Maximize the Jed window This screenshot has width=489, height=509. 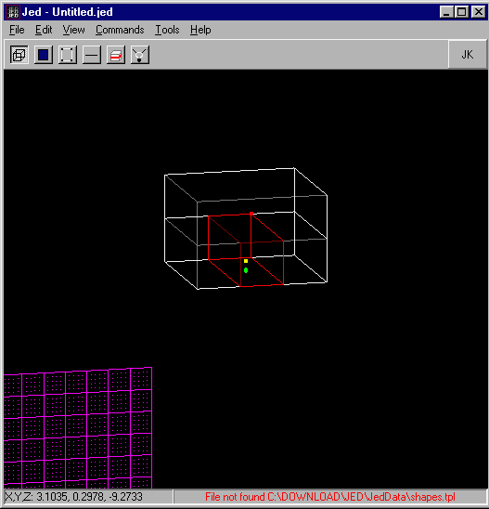point(462,12)
